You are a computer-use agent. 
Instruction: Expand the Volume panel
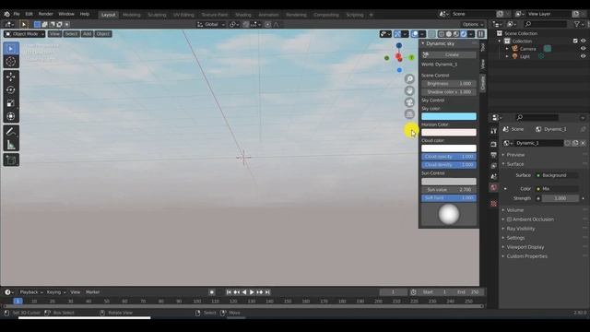pyautogui.click(x=514, y=210)
